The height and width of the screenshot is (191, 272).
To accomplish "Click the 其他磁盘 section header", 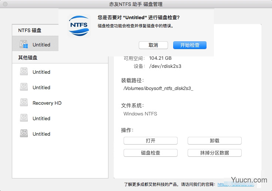I will 28,58.
